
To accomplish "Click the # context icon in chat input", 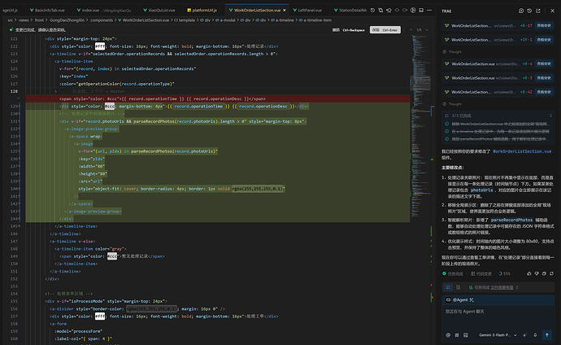I will [x=457, y=335].
